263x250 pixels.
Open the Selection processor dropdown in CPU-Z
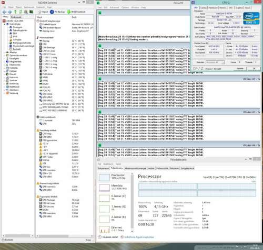click(215, 62)
